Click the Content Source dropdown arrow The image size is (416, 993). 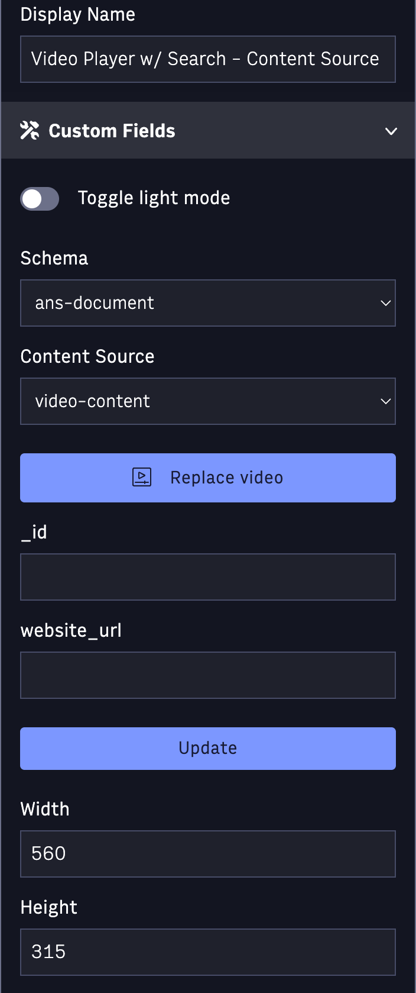(x=386, y=401)
